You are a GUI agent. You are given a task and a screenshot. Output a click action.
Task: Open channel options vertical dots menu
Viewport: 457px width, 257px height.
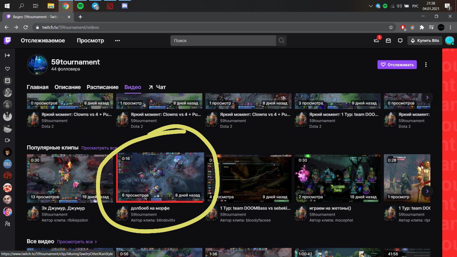(x=426, y=65)
